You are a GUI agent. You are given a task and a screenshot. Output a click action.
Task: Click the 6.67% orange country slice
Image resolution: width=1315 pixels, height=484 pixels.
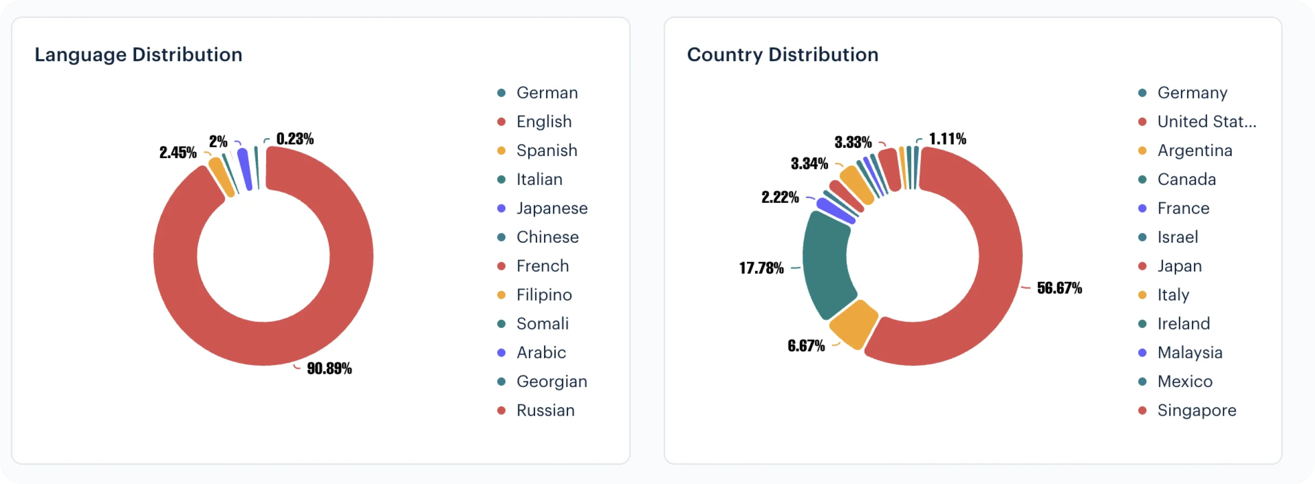854,323
